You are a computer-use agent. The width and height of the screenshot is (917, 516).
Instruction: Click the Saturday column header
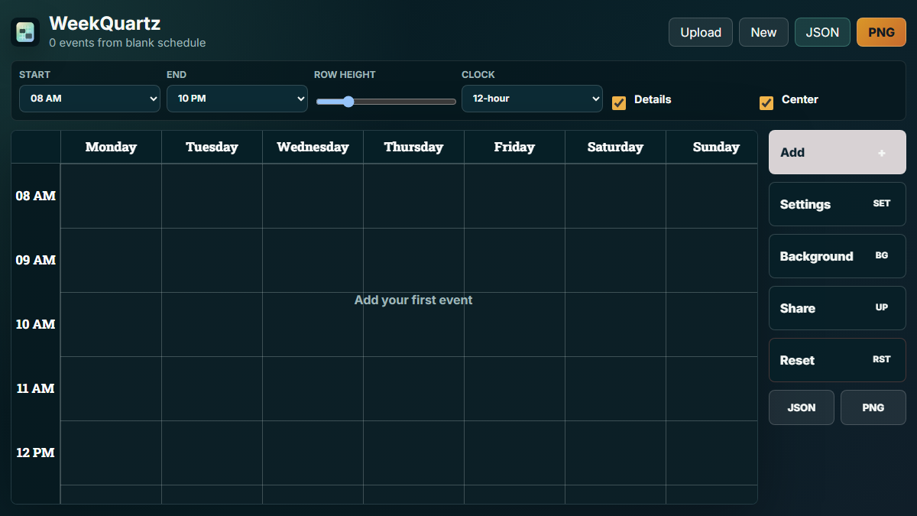(x=615, y=147)
